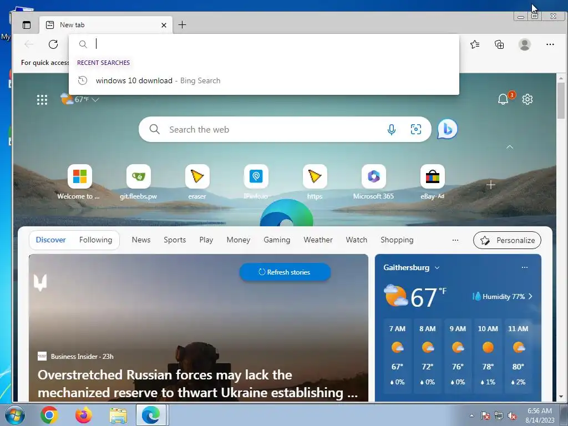This screenshot has height=426, width=568.
Task: Click the page vertical scrollbar thumb
Action: coord(561,100)
